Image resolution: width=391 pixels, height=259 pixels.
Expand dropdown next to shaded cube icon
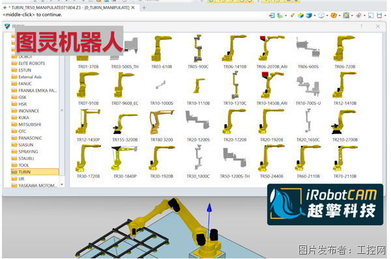point(315,16)
